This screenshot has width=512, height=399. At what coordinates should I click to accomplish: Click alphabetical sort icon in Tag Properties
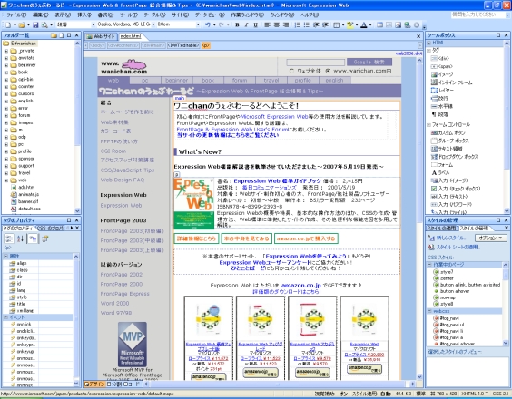tap(20, 238)
